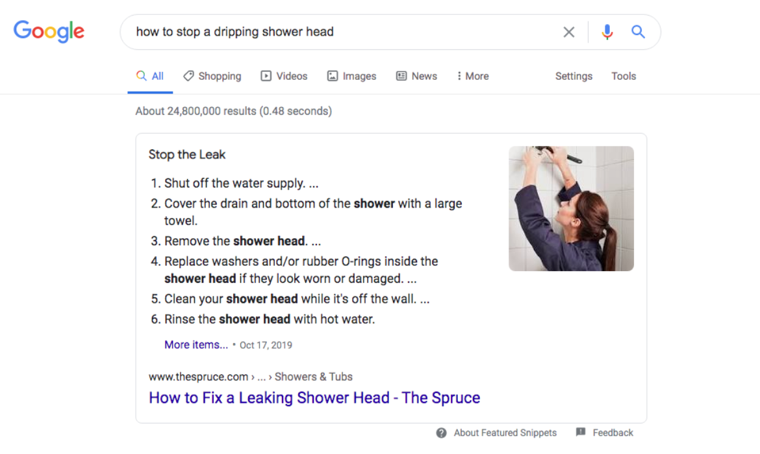Clear the search box with the X icon
This screenshot has width=760, height=454.
click(x=568, y=32)
